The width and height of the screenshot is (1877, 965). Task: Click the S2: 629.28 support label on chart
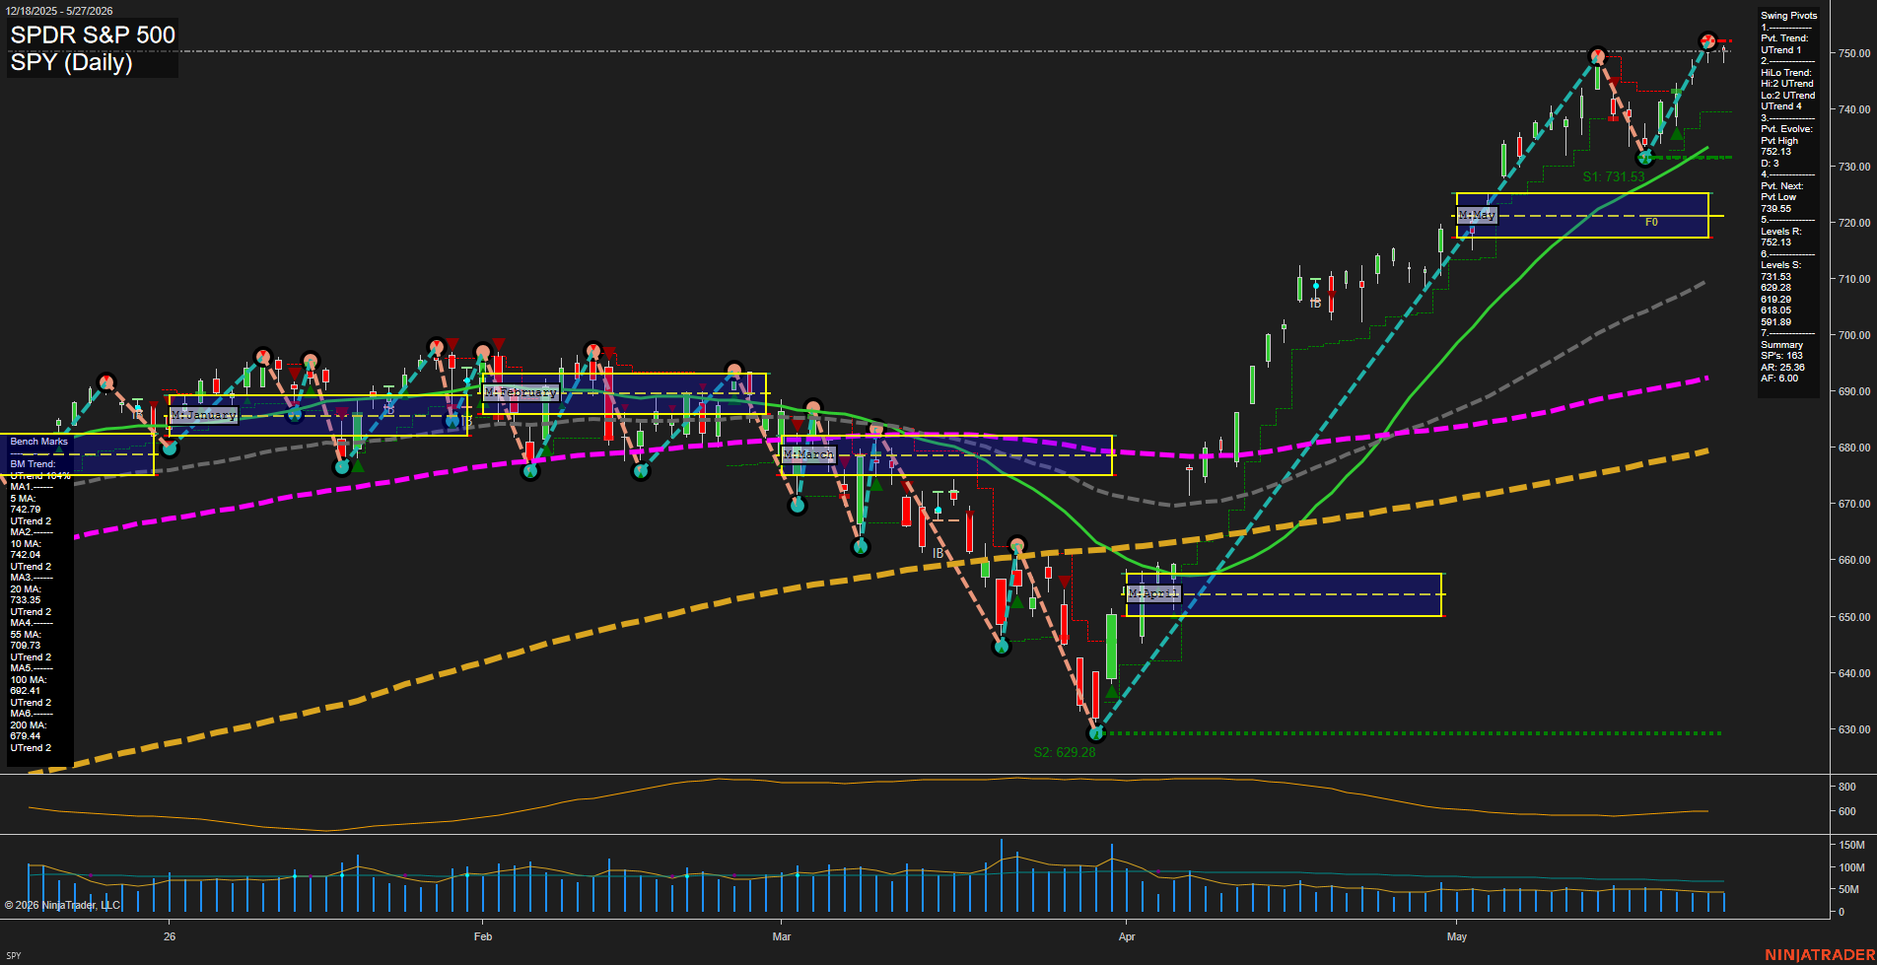pyautogui.click(x=1065, y=752)
